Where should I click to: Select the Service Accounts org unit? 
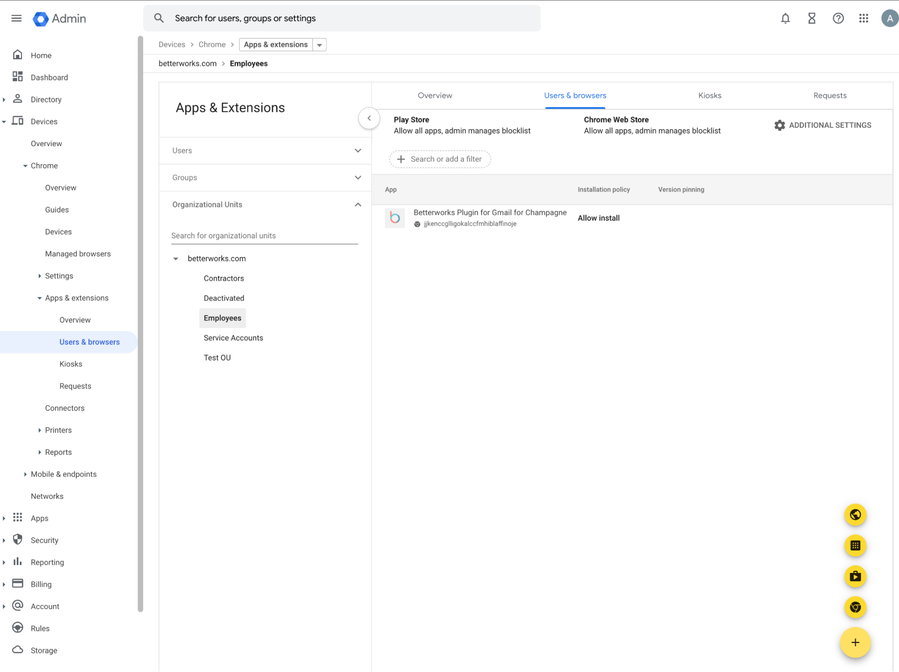click(233, 338)
